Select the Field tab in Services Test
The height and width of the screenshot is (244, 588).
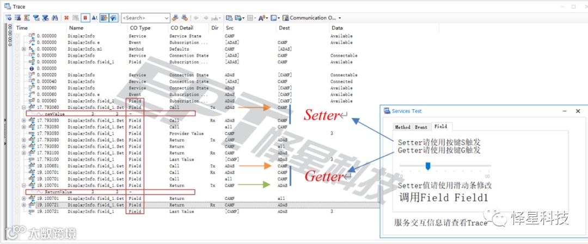(x=440, y=127)
